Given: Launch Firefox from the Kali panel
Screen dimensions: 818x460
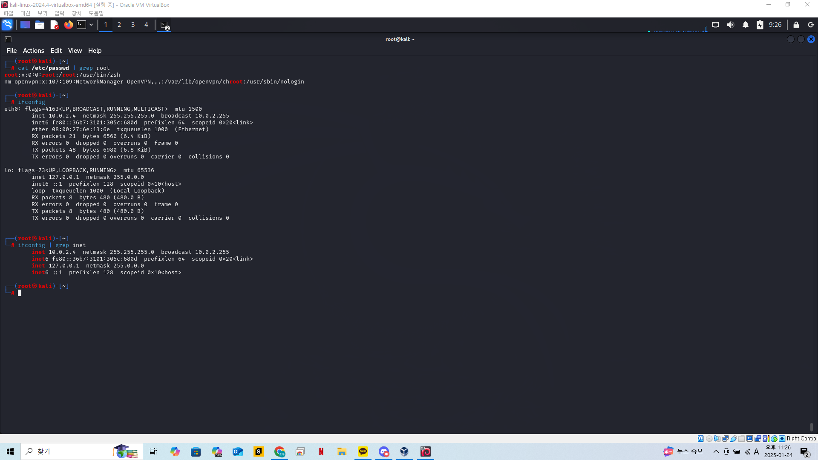Looking at the screenshot, I should [x=68, y=25].
